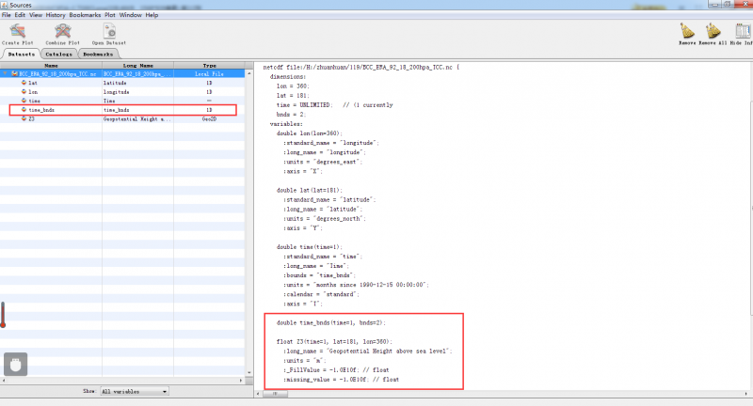Select the lat latitude variable row
Screen dimensions: 753x406
tap(33, 83)
